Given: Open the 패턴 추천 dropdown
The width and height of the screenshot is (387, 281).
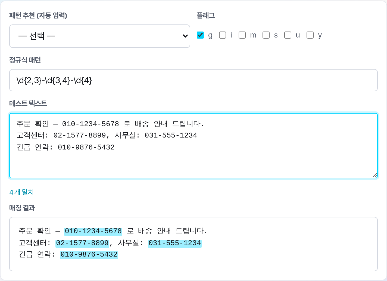Looking at the screenshot, I should coord(100,36).
